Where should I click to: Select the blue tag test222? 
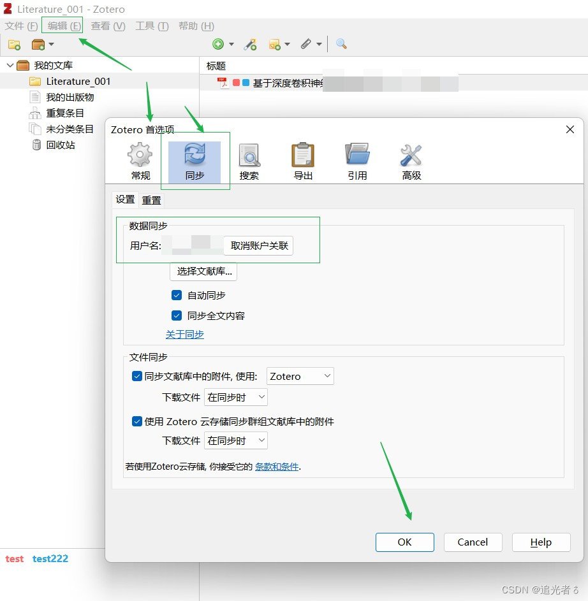(50, 559)
